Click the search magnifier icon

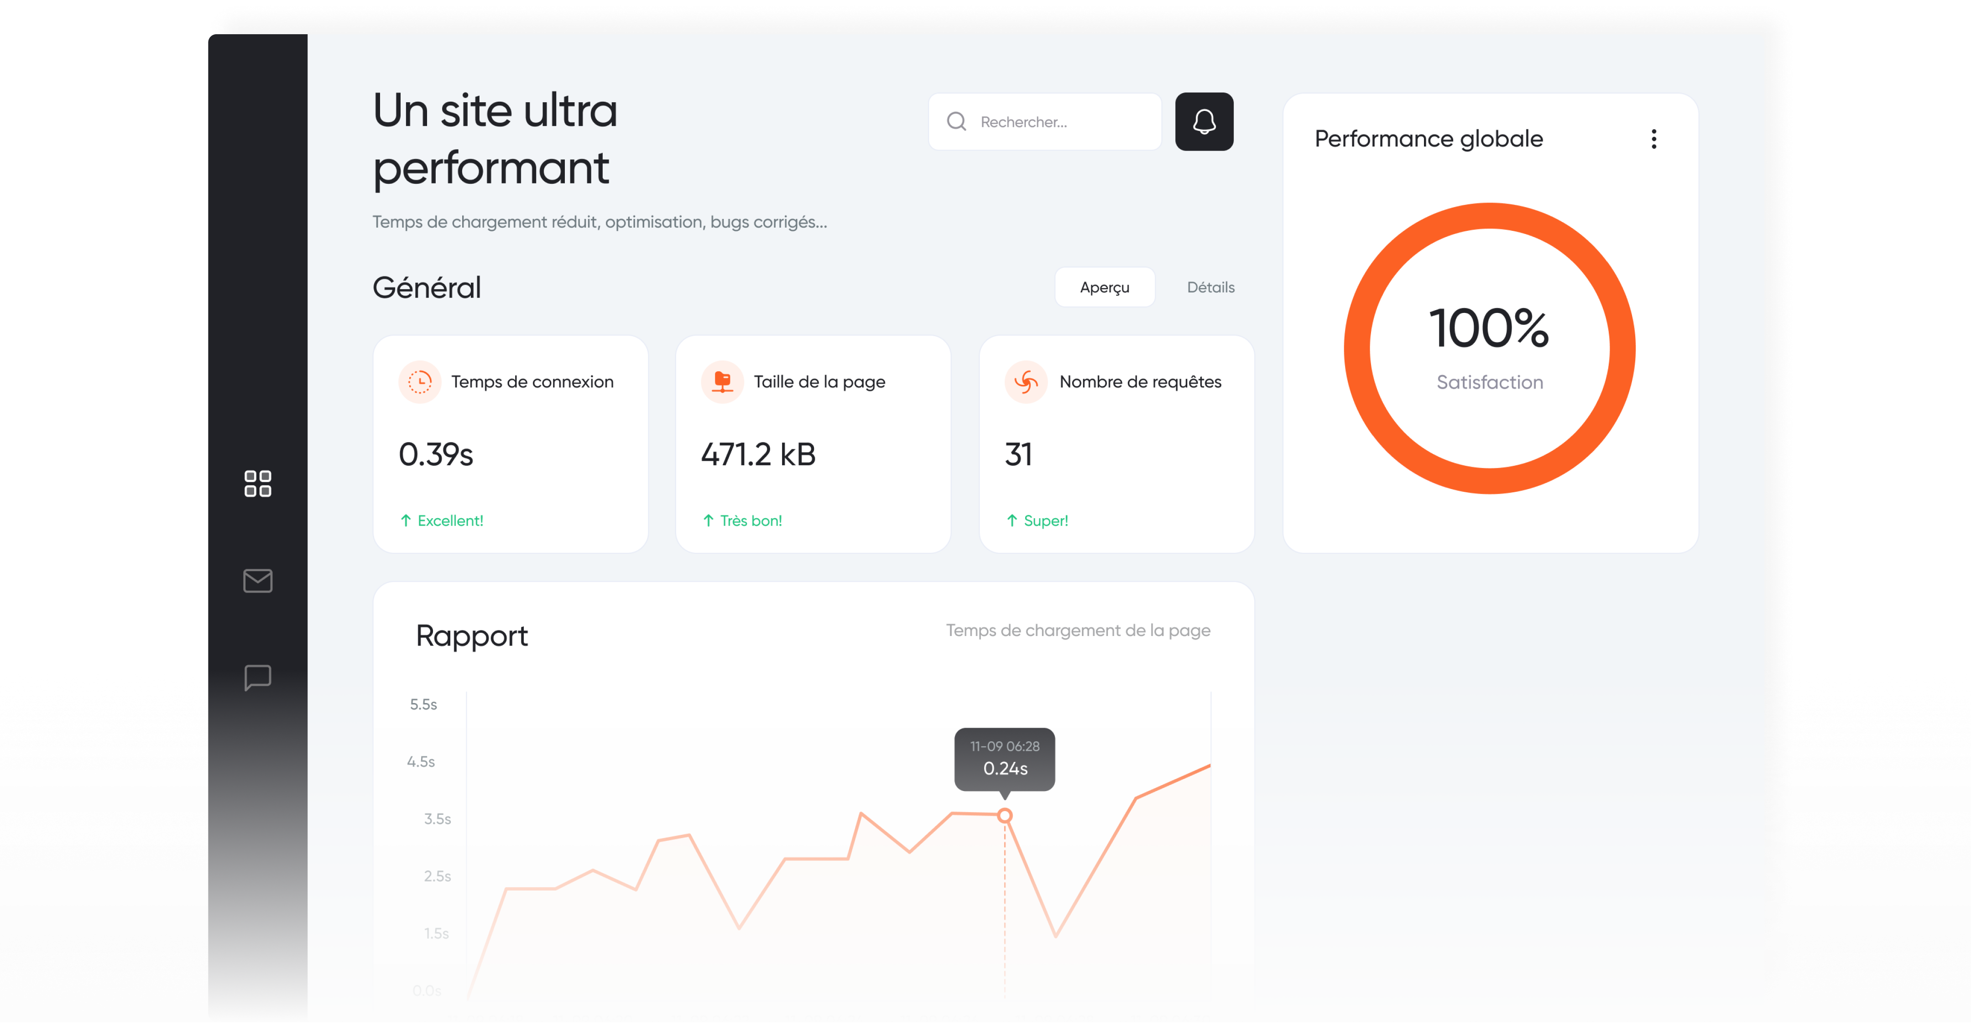[x=956, y=122]
